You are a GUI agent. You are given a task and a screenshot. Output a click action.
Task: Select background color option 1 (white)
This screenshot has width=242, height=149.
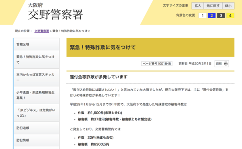202,15
